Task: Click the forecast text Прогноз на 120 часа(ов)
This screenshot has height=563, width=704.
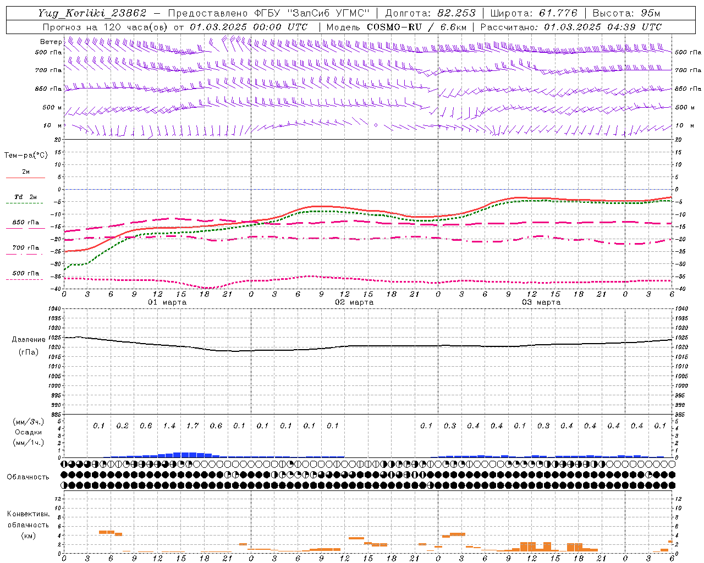Action: click(x=106, y=27)
